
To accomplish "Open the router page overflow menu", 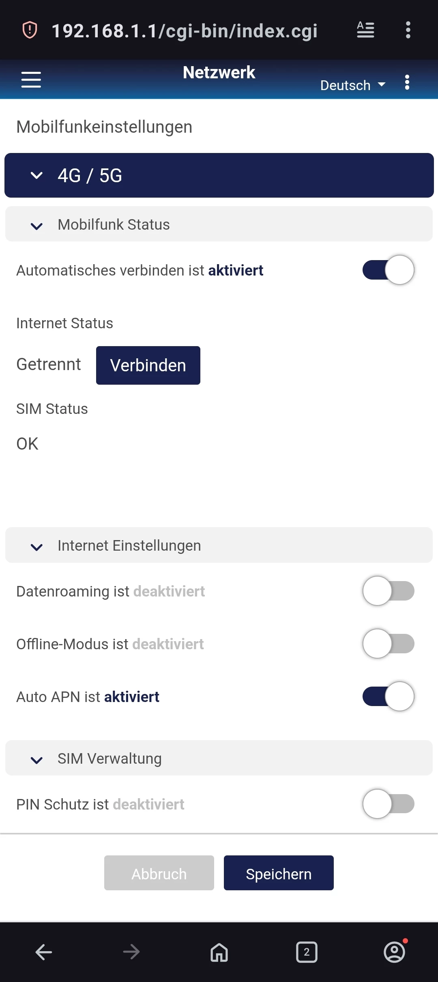I will (407, 82).
